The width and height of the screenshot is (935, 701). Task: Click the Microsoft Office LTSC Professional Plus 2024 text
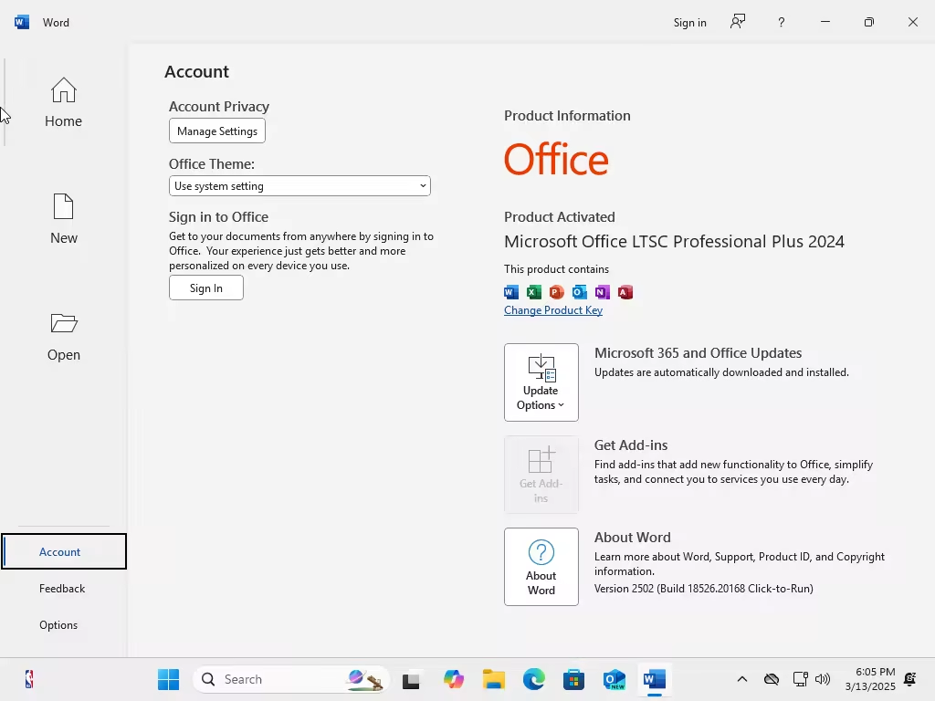674,241
